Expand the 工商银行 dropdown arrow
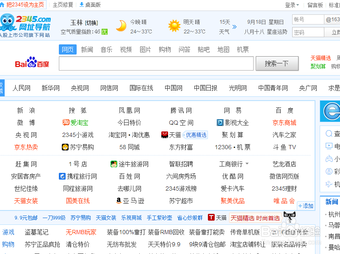The height and width of the screenshot is (254, 340). [247, 164]
